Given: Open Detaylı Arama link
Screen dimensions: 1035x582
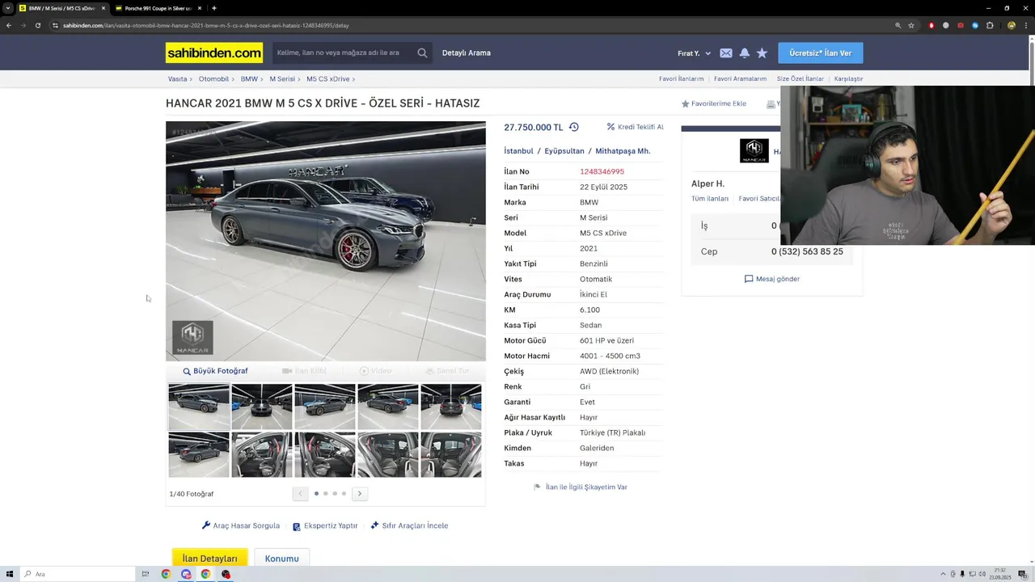Looking at the screenshot, I should (x=466, y=53).
